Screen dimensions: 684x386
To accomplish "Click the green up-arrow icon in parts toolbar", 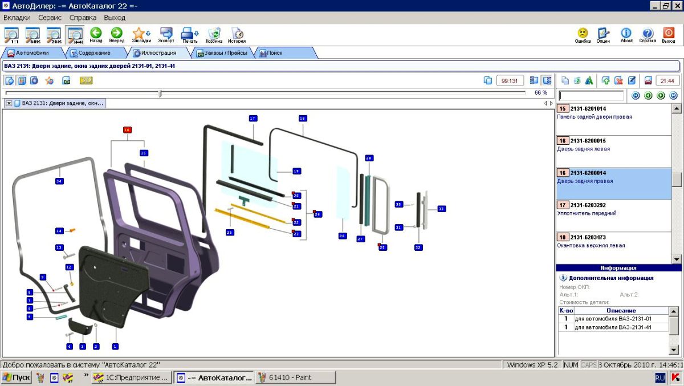I will (605, 80).
